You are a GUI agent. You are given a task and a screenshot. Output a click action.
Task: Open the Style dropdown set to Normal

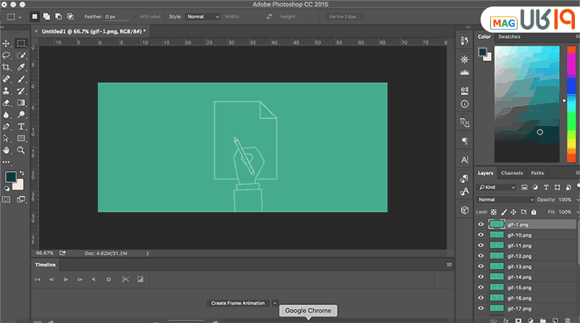pyautogui.click(x=202, y=16)
